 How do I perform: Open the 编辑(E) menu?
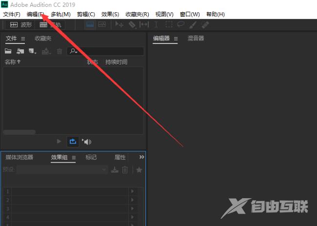[36, 14]
